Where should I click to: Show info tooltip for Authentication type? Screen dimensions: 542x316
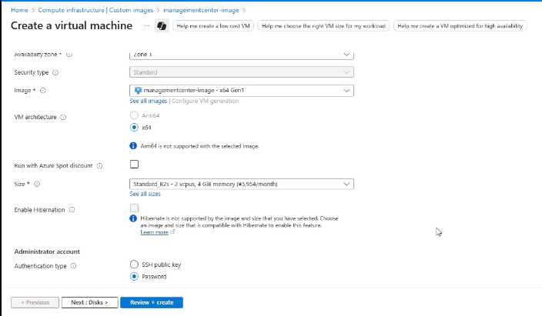click(x=73, y=266)
